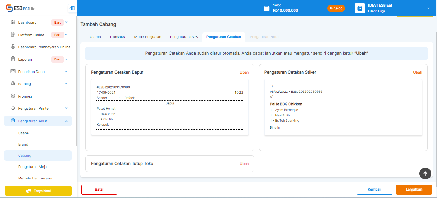Expand the Dashboard menu chevron
This screenshot has height=198, width=437.
(66, 22)
